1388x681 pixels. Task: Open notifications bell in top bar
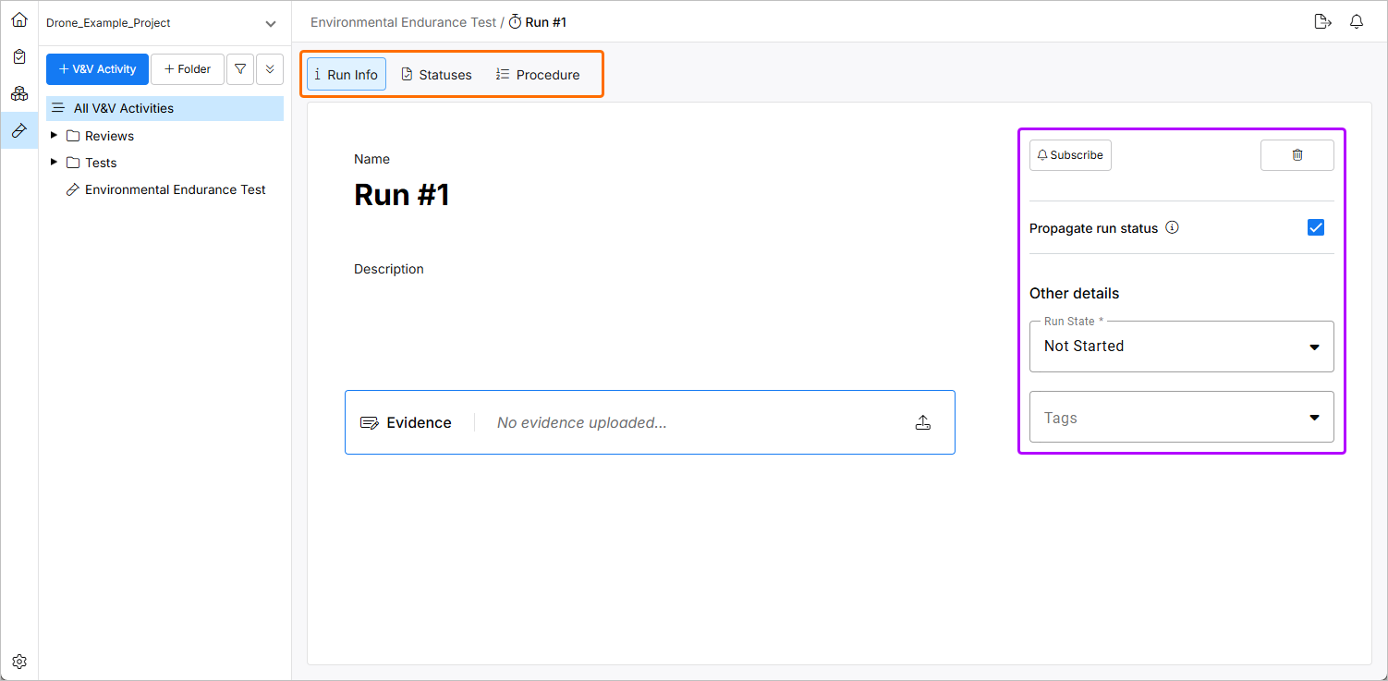(1357, 22)
